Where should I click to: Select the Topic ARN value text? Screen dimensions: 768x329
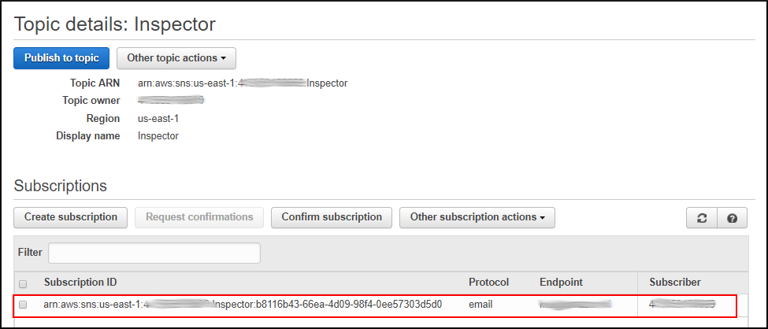click(x=243, y=83)
